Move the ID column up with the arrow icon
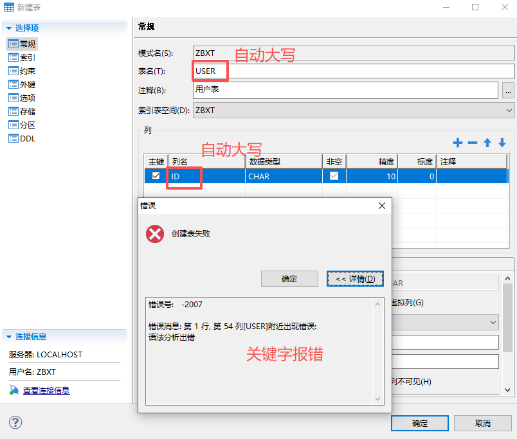 487,143
